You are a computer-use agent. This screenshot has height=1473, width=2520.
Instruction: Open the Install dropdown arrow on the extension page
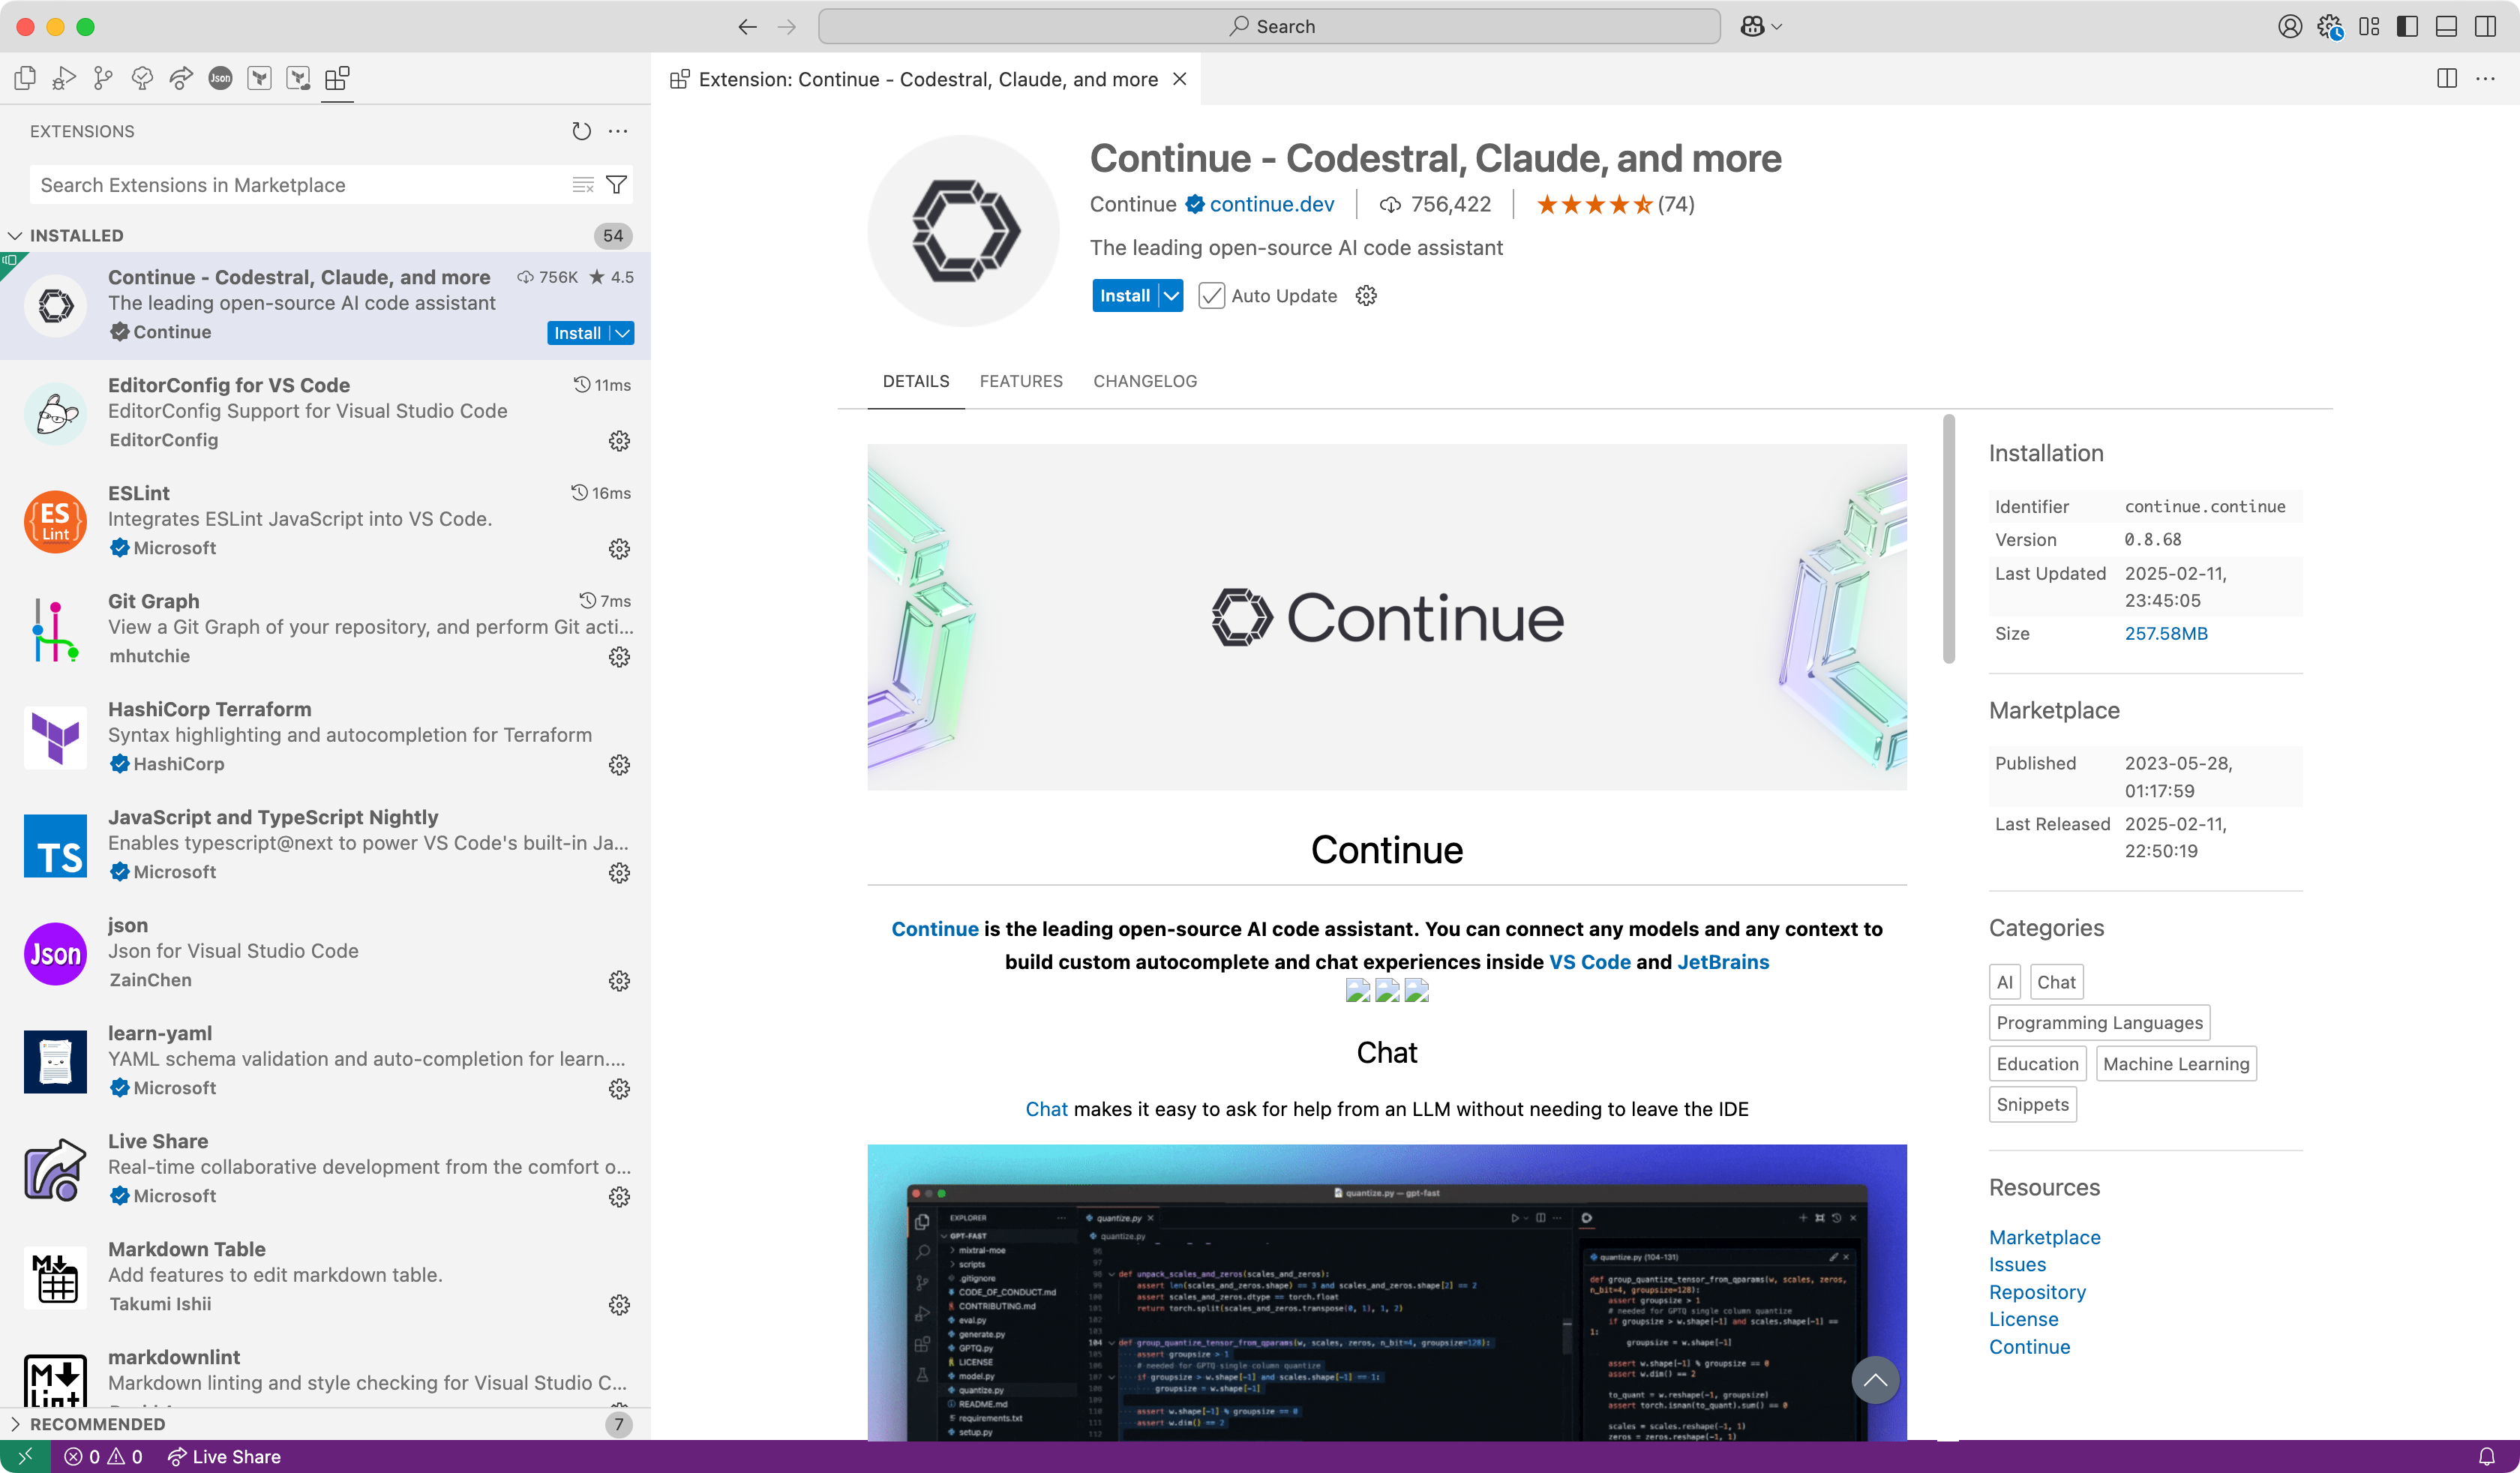[x=1171, y=296]
